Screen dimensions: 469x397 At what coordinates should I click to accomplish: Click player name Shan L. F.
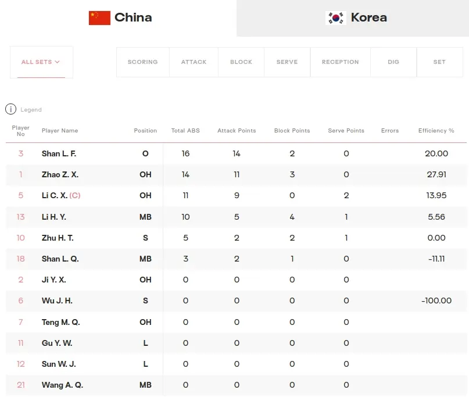[x=59, y=153]
